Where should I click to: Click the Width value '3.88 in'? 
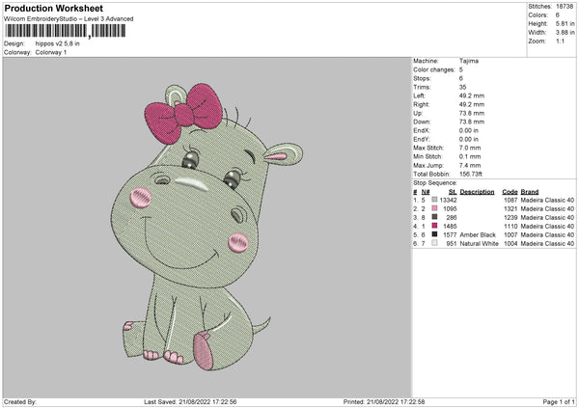pos(565,33)
